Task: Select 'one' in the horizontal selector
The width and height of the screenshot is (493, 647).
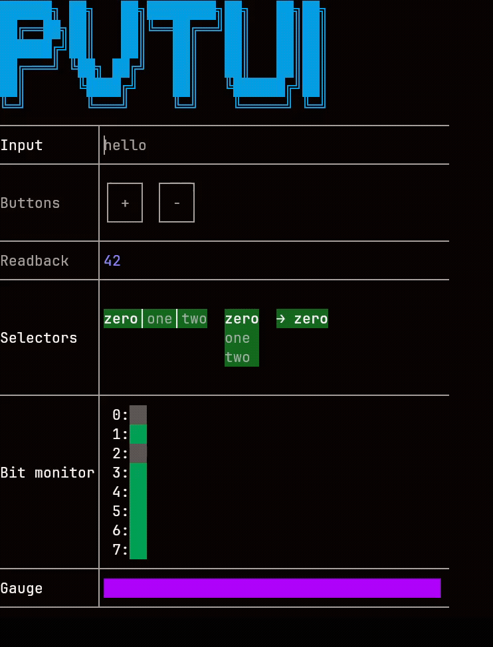Action: pyautogui.click(x=159, y=319)
